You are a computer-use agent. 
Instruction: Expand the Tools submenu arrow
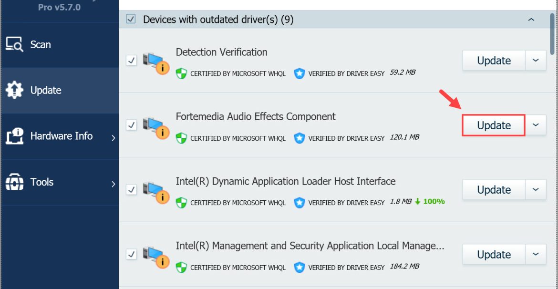pyautogui.click(x=113, y=184)
